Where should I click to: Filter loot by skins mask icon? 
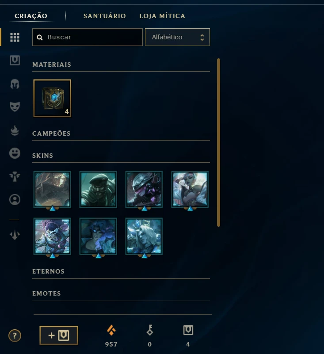pos(15,107)
